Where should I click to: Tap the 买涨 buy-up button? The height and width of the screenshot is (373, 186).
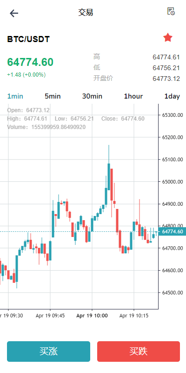tap(48, 351)
